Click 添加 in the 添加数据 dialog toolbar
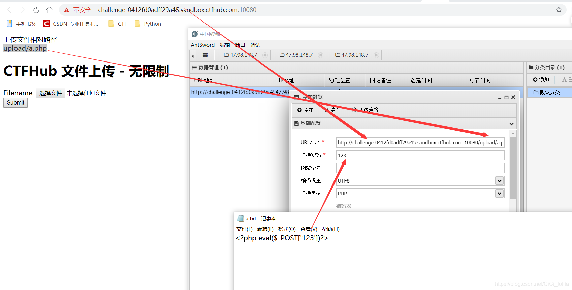572x290 pixels. (305, 110)
